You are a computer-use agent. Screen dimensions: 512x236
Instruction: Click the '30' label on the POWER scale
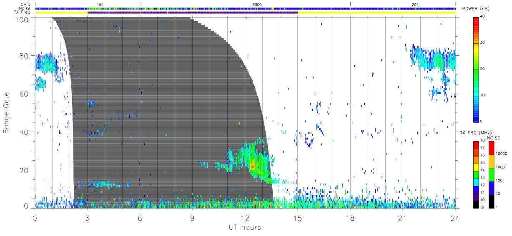[x=483, y=43]
